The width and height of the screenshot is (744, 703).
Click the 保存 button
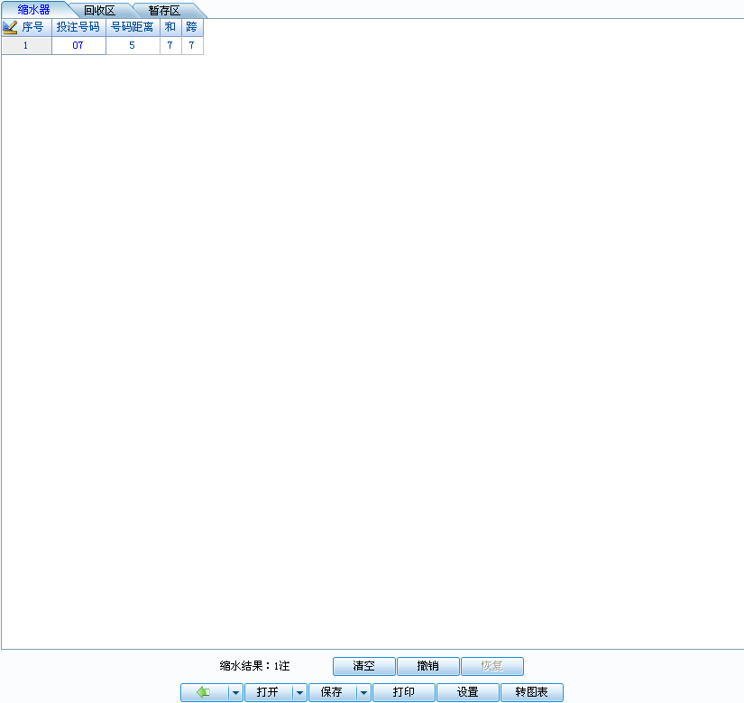point(332,692)
